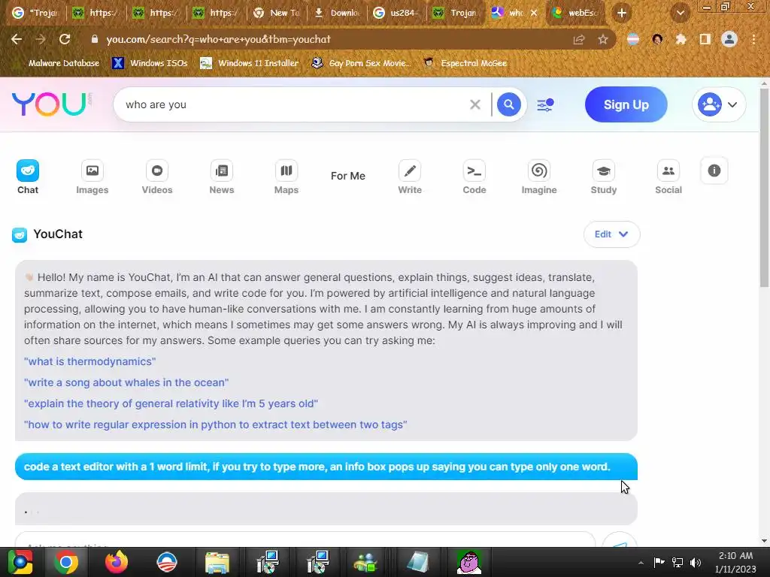Image resolution: width=770 pixels, height=577 pixels.
Task: Open the Windows ISOs bookmark
Action: point(150,63)
